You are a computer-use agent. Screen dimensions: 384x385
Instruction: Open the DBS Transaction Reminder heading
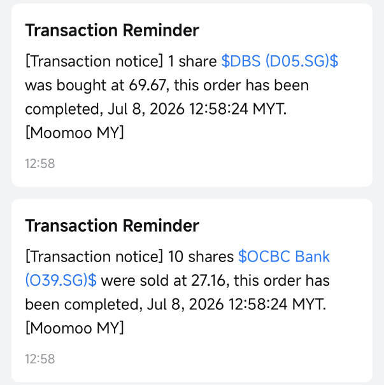click(x=112, y=30)
